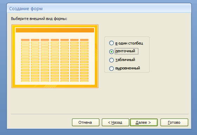Proceed with 'Далее >' button
Viewport: 197px width, 135px height.
pos(144,122)
